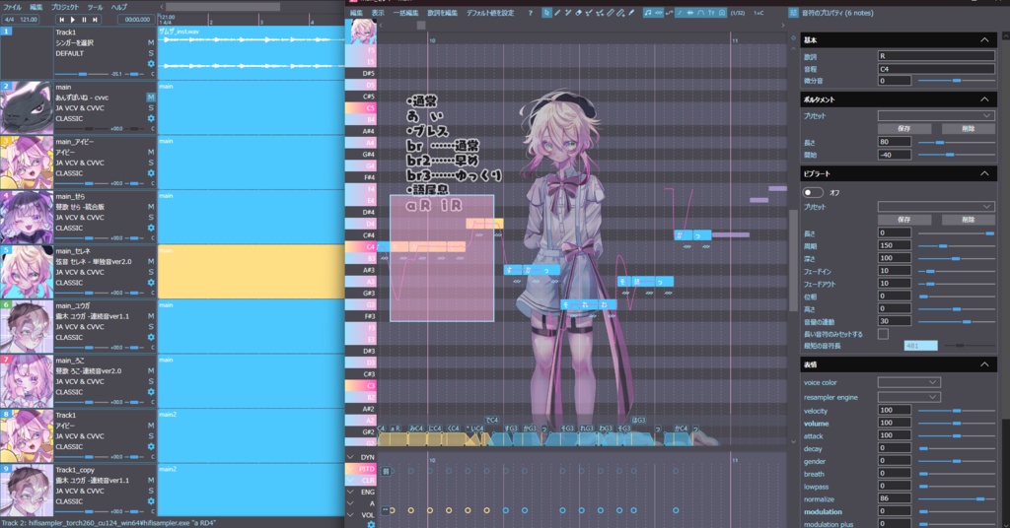Viewport: 1010px width, 528px height.
Task: Collapse the ポルタメント section
Action: coord(984,99)
